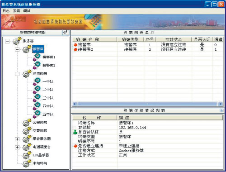Click the 公安终端 gear icon

click(27, 122)
